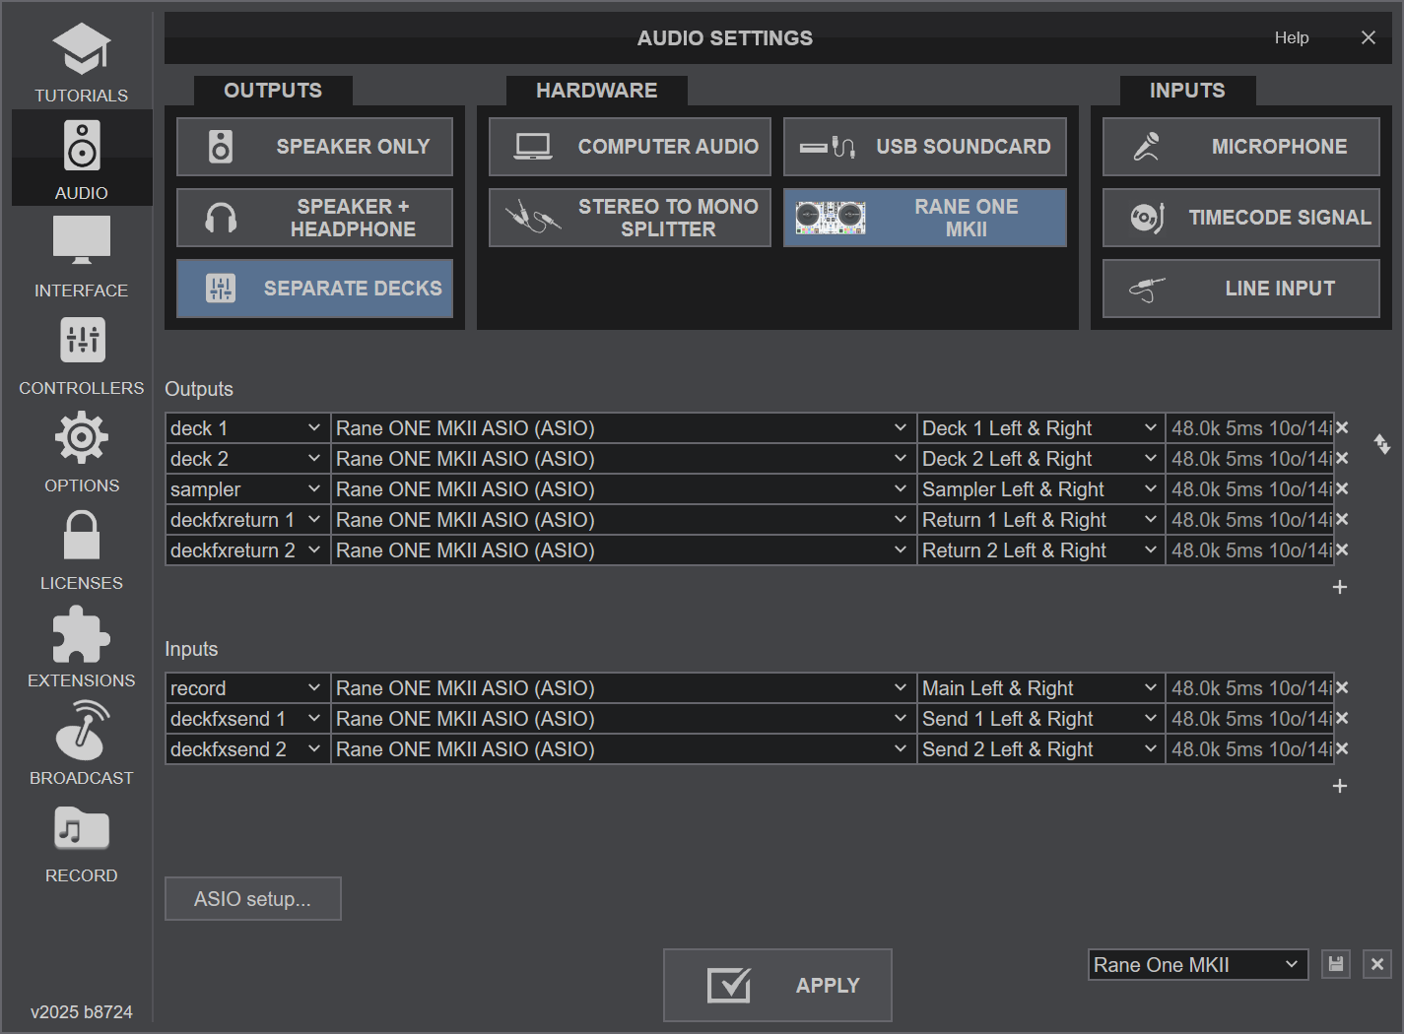This screenshot has width=1404, height=1034.
Task: Remove the record input row
Action: tap(1342, 688)
